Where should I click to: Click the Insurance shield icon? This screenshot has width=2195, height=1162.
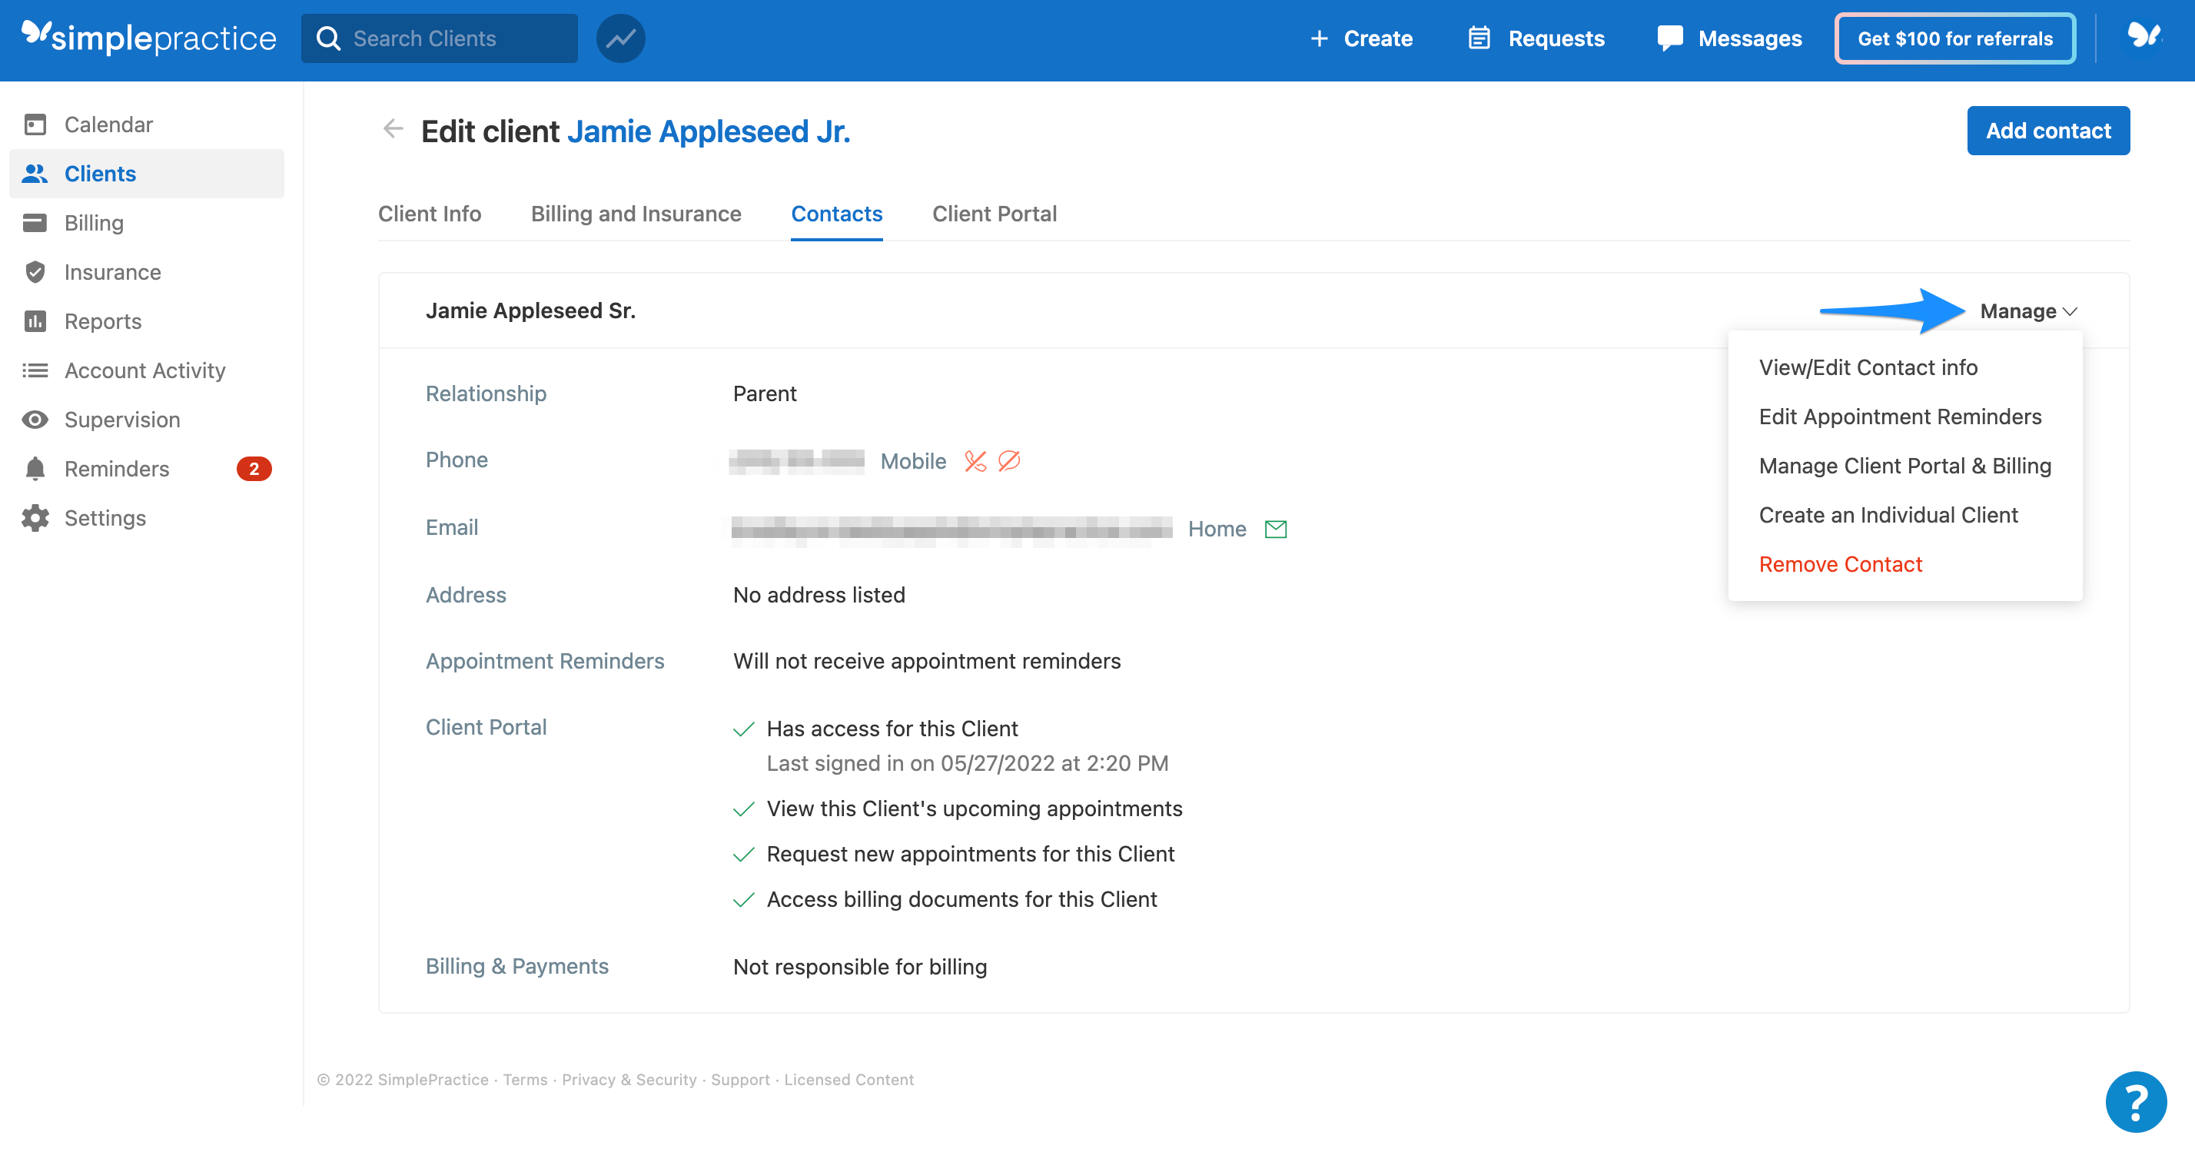click(35, 272)
